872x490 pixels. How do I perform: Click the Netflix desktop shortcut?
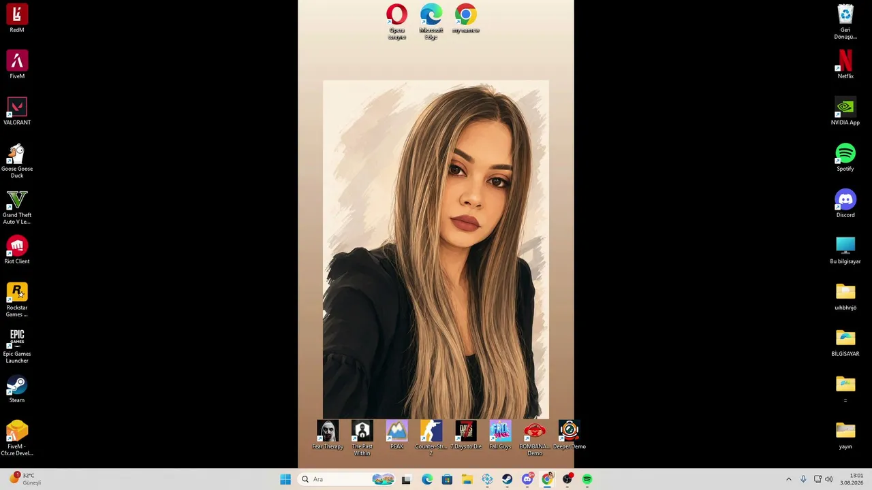click(845, 65)
